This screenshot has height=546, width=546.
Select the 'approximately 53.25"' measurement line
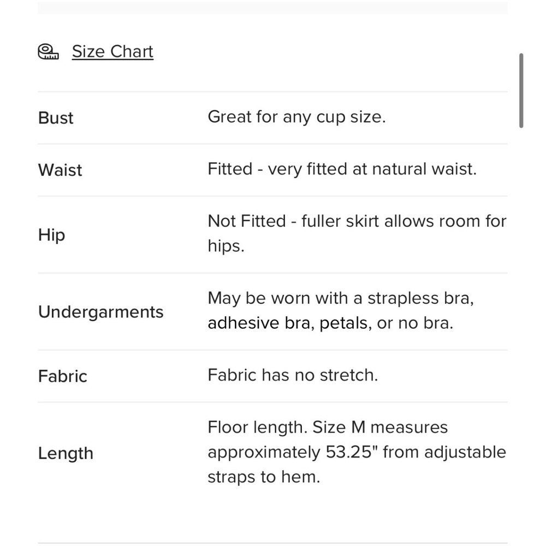pyautogui.click(x=357, y=452)
